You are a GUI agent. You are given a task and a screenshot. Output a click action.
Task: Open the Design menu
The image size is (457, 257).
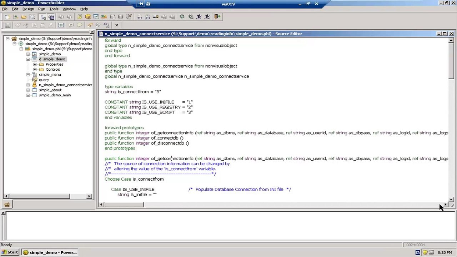(28, 9)
